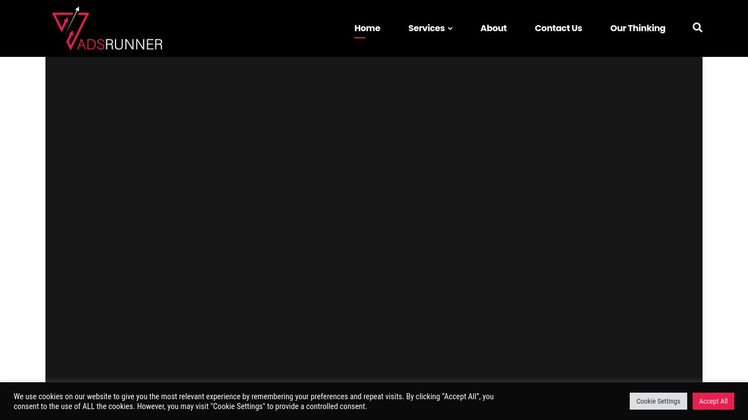Click the white margin right of the banner
Image resolution: width=748 pixels, height=420 pixels.
tap(725, 219)
